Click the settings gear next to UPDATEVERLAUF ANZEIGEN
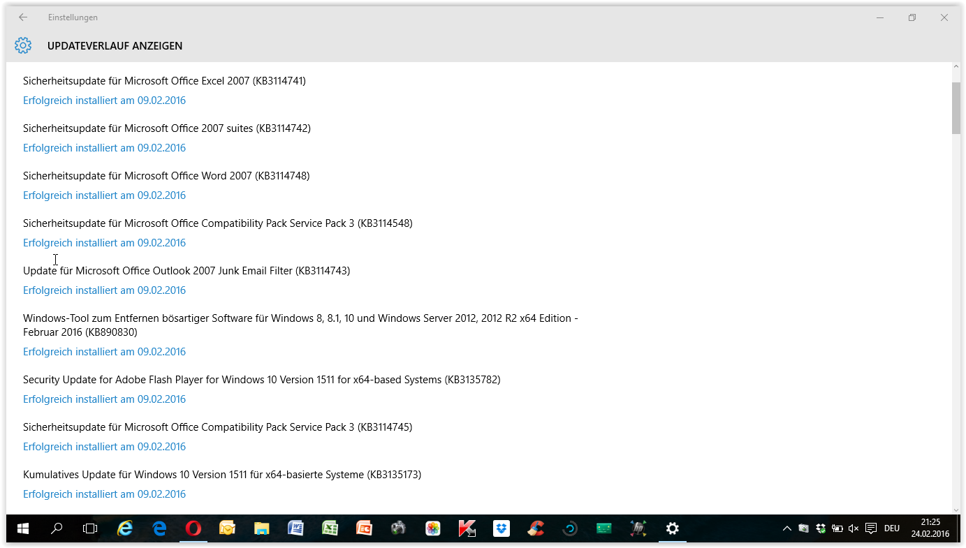This screenshot has width=966, height=548. click(x=23, y=45)
